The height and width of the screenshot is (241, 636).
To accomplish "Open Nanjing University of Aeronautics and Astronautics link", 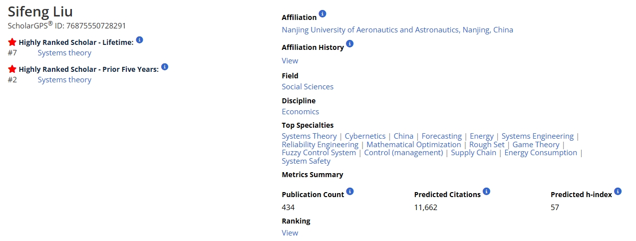I will pyautogui.click(x=397, y=30).
